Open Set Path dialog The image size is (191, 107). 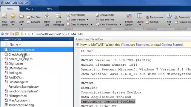(x=152, y=22)
